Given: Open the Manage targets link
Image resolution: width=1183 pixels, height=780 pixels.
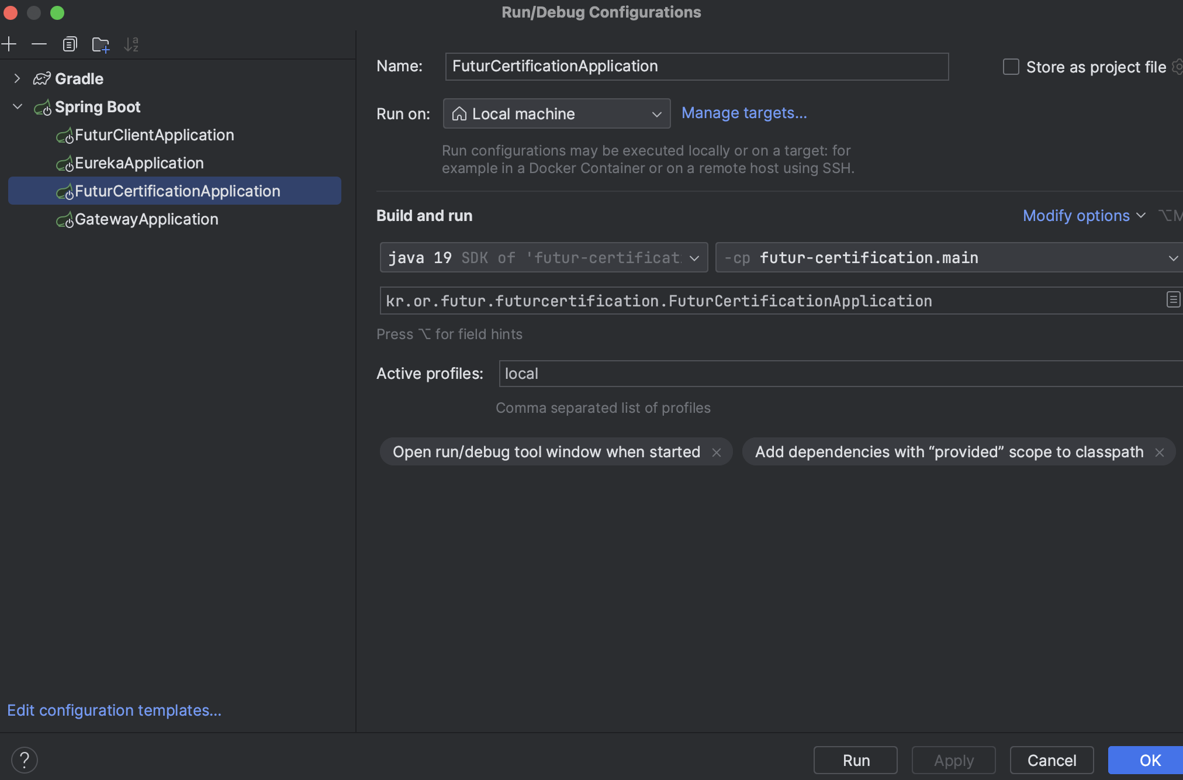Looking at the screenshot, I should [x=744, y=113].
